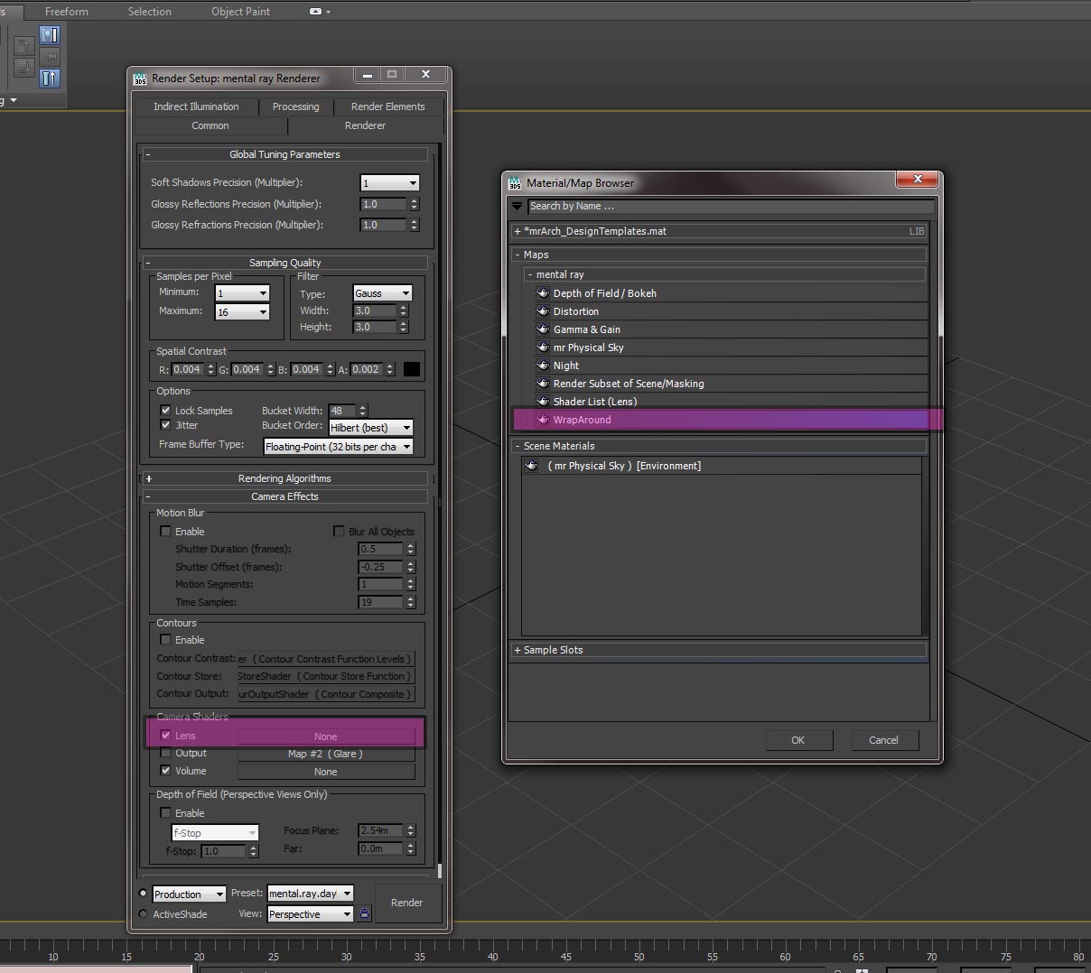The width and height of the screenshot is (1091, 973).
Task: Click the lock view icon beside Perspective
Action: click(364, 913)
